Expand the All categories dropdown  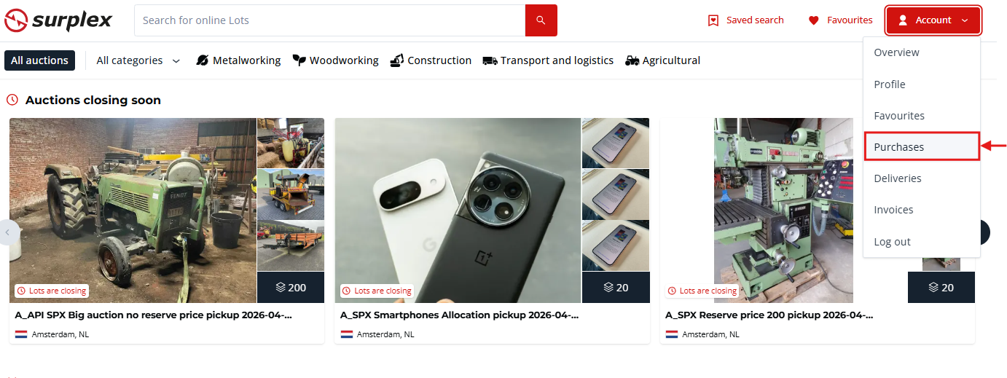coord(138,60)
